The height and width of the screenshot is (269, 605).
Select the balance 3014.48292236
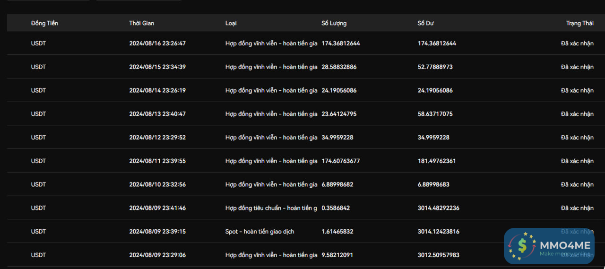click(439, 208)
